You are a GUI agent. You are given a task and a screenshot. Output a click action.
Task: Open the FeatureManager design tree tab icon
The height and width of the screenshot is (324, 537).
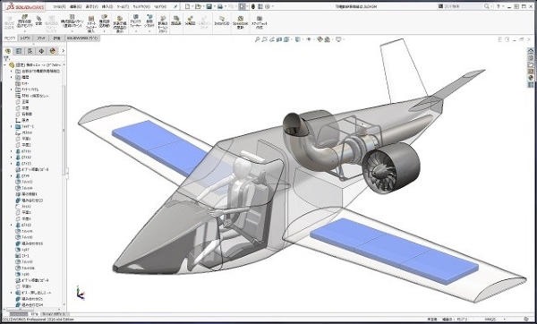click(8, 51)
